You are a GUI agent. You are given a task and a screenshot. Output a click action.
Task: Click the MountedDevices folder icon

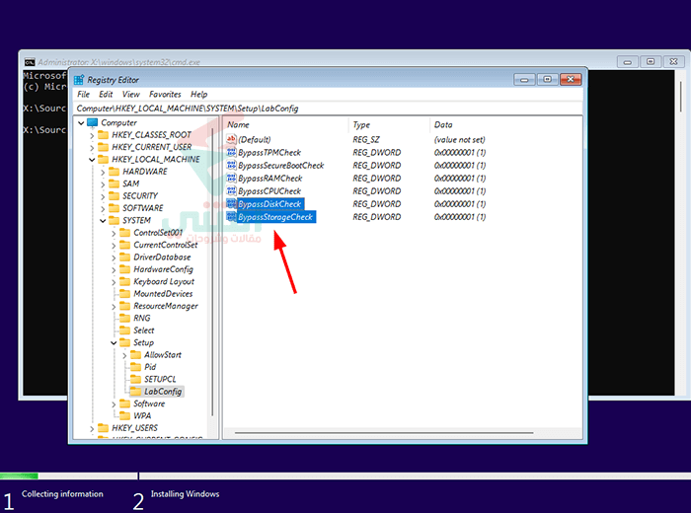point(125,294)
